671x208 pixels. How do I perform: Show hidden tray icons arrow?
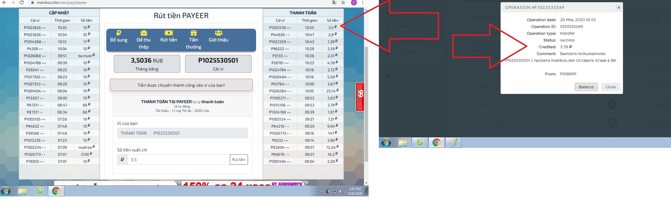click(321, 191)
